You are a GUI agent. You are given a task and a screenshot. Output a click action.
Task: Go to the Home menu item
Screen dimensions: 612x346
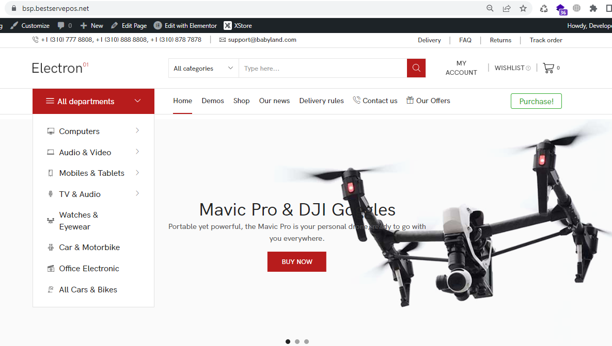[183, 101]
